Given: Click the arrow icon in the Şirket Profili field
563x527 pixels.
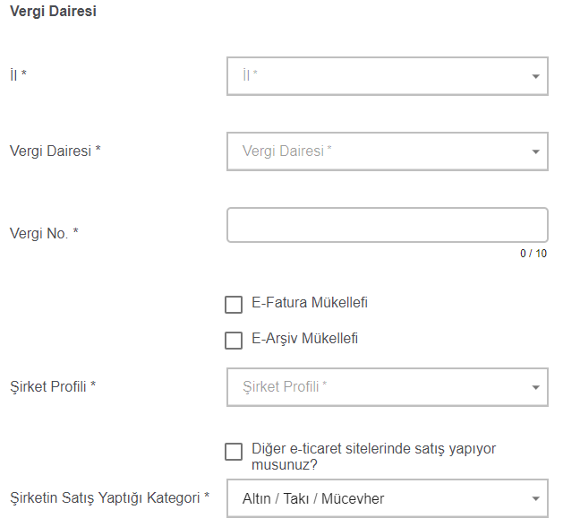Looking at the screenshot, I should click(535, 388).
